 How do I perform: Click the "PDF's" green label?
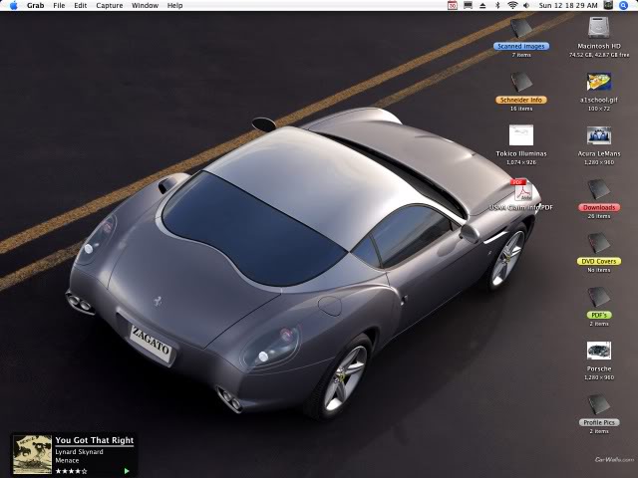coord(599,315)
